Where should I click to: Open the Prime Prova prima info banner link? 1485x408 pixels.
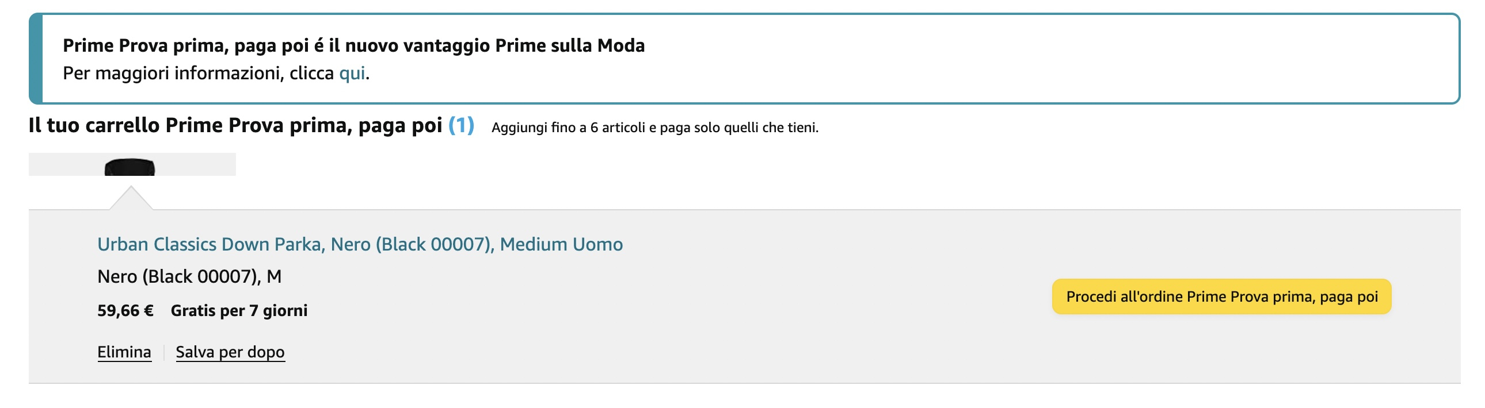[x=352, y=72]
